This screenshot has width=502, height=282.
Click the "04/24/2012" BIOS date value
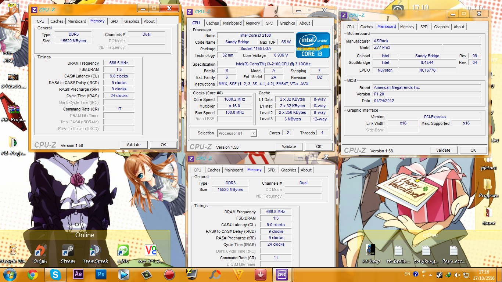tap(427, 101)
